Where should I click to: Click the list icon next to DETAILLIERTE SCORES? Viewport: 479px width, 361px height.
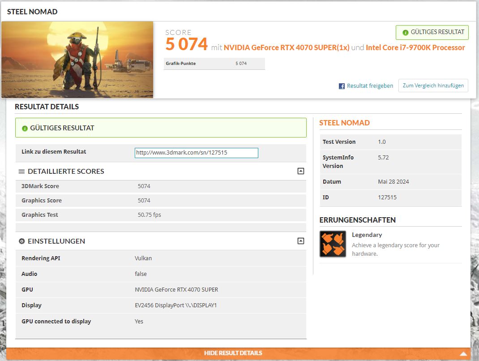[21, 172]
